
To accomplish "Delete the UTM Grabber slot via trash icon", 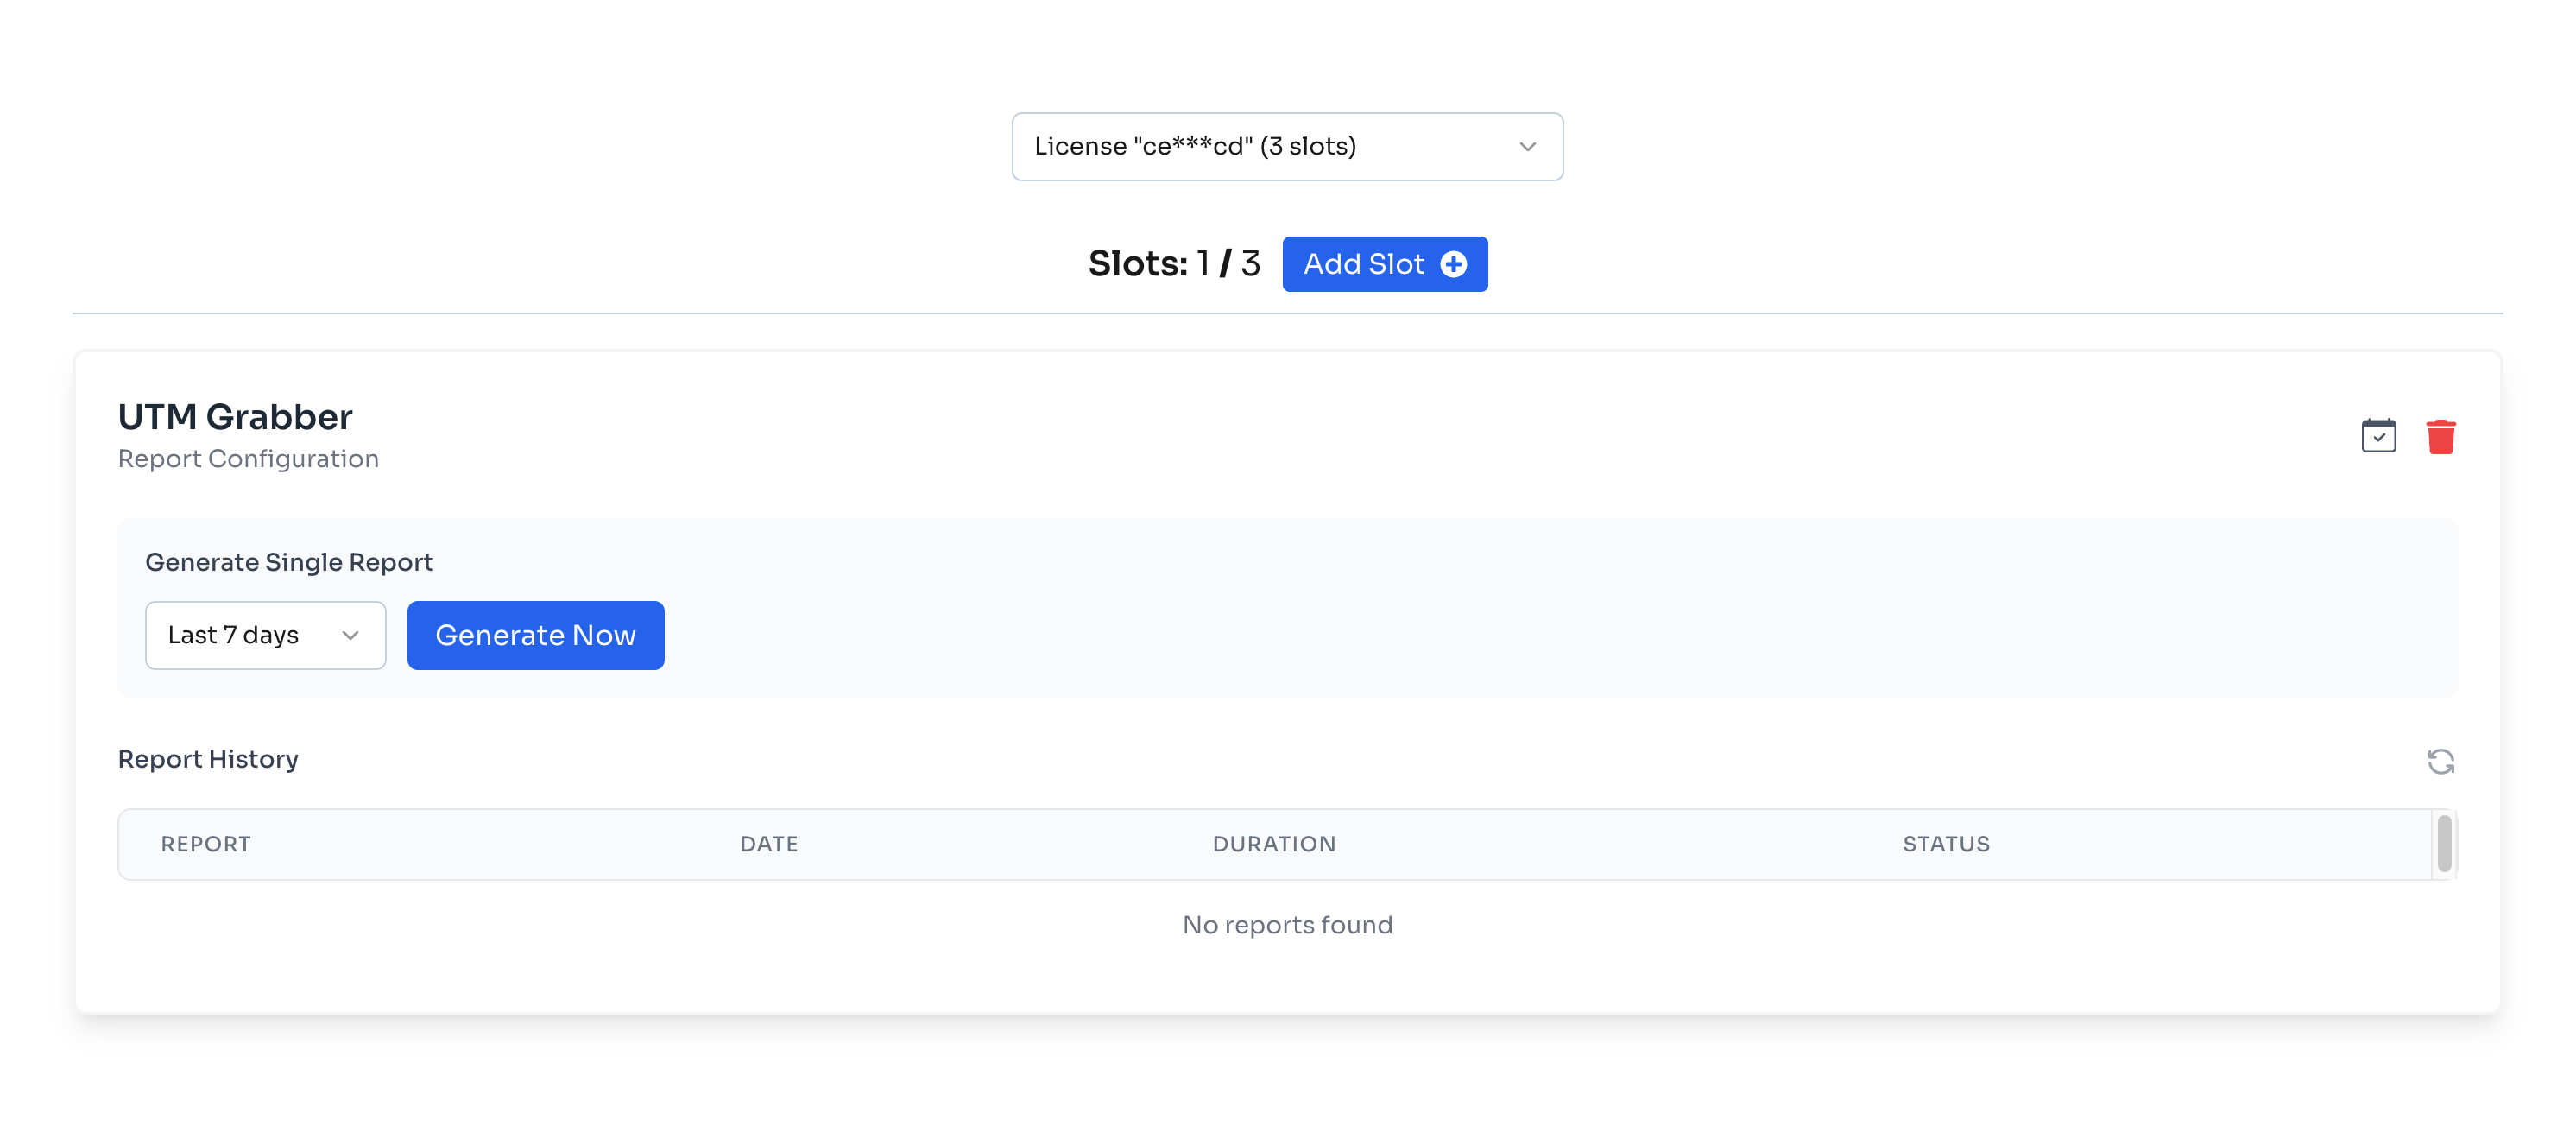I will [x=2440, y=437].
